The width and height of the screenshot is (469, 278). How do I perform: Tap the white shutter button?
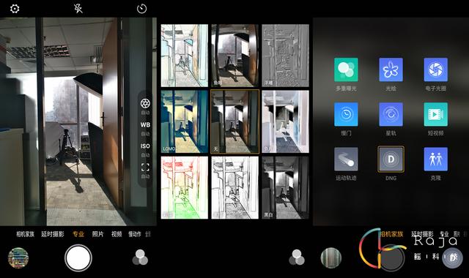(x=78, y=258)
